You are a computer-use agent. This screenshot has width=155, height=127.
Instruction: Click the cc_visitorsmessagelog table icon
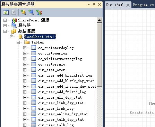[34, 59]
